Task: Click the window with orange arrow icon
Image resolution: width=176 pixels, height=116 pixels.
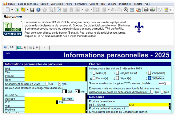Action: point(138,10)
